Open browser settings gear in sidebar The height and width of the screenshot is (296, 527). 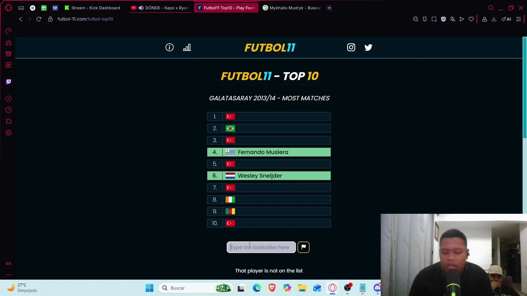(x=8, y=132)
